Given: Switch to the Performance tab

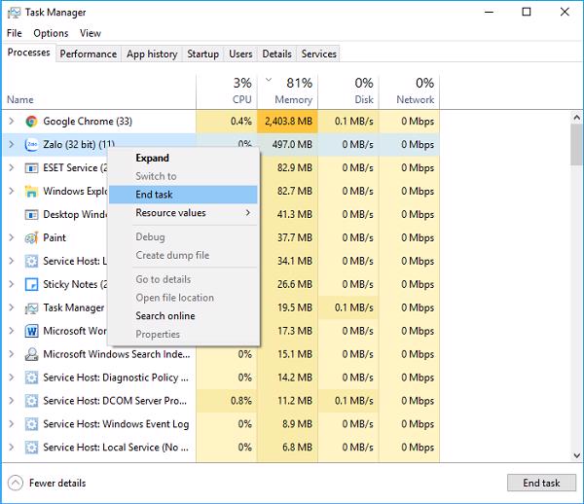Looking at the screenshot, I should point(89,54).
